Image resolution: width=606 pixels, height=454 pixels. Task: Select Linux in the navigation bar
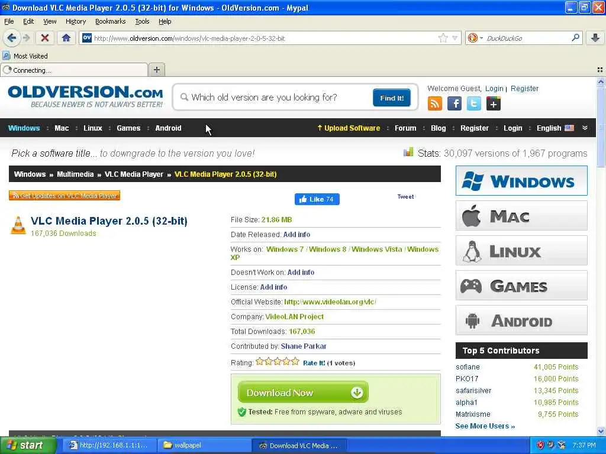(93, 128)
